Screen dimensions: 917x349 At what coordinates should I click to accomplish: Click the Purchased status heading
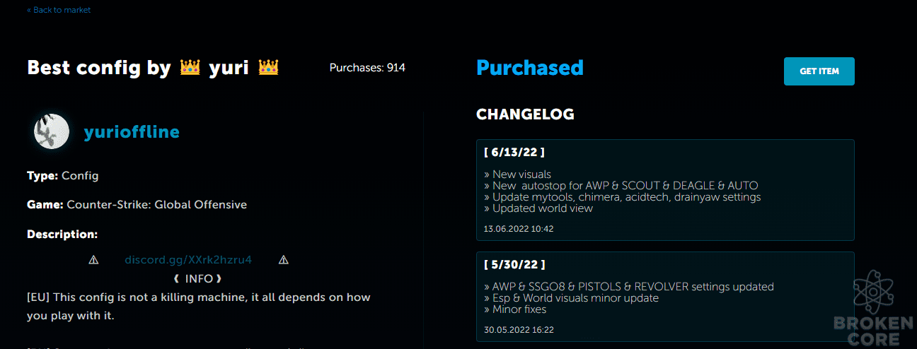point(530,68)
